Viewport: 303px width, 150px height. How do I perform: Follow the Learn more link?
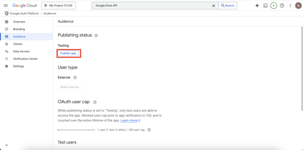point(129,121)
